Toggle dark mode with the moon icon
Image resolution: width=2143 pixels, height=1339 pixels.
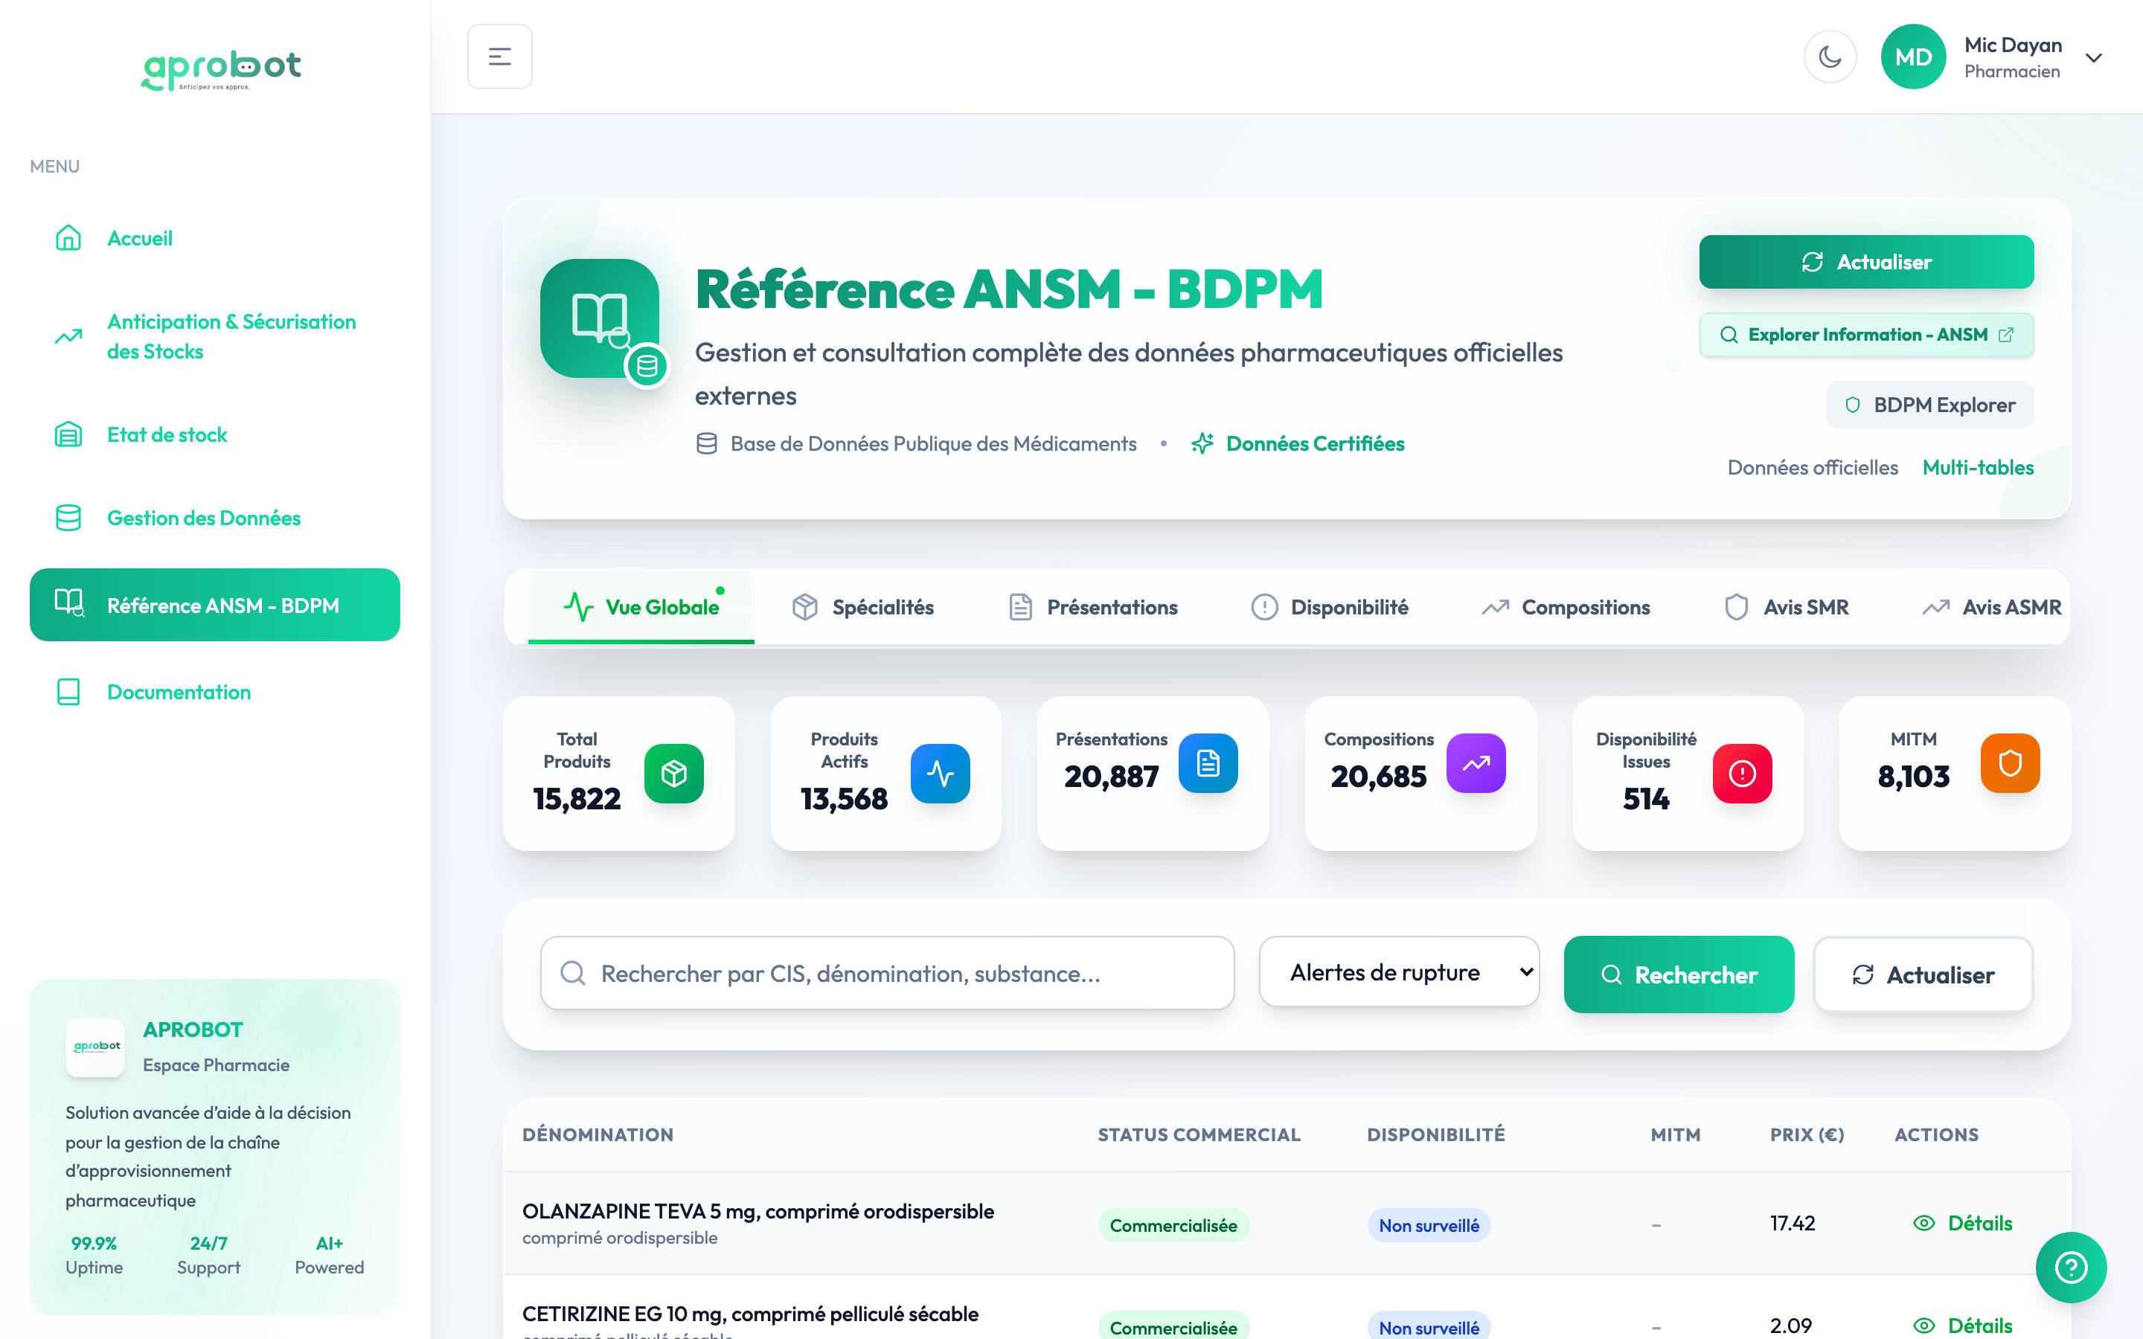[1830, 57]
